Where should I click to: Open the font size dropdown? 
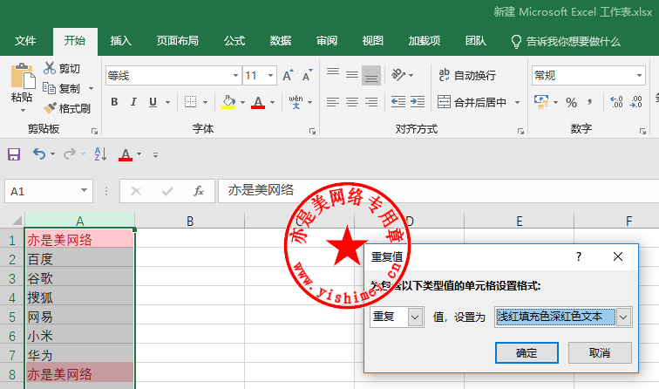tap(270, 76)
